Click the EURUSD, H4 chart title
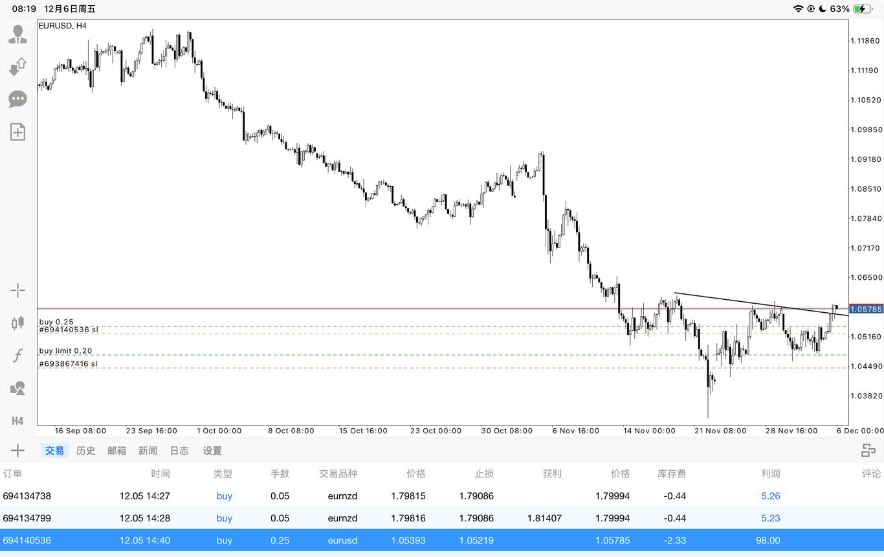This screenshot has width=884, height=557. pyautogui.click(x=63, y=25)
